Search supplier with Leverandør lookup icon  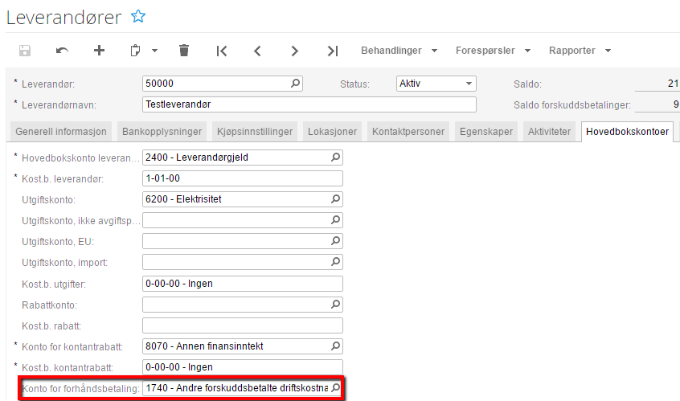[x=295, y=84]
